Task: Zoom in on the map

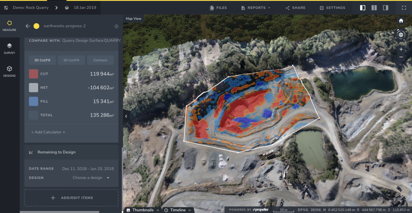Action: pyautogui.click(x=401, y=49)
